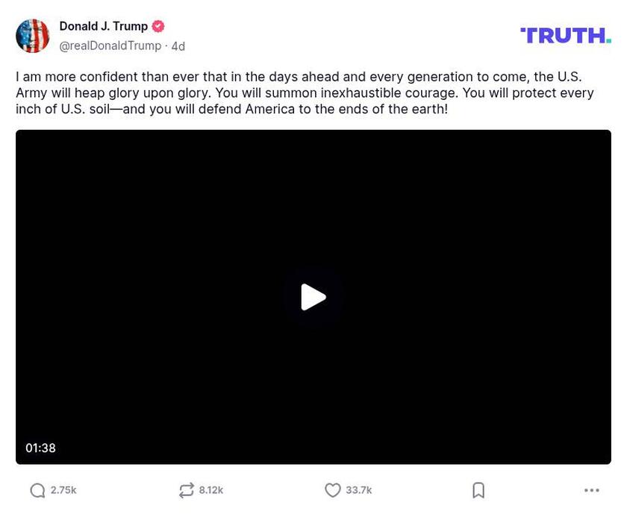Click the TRUTH logo in the top corner
This screenshot has height=523, width=627.
click(565, 34)
